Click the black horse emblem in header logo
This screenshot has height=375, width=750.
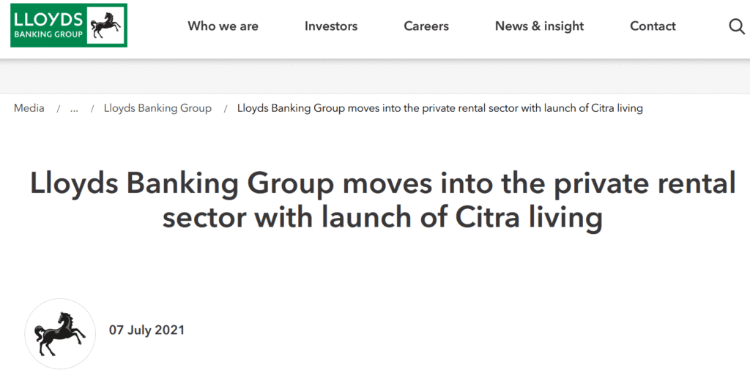[105, 26]
